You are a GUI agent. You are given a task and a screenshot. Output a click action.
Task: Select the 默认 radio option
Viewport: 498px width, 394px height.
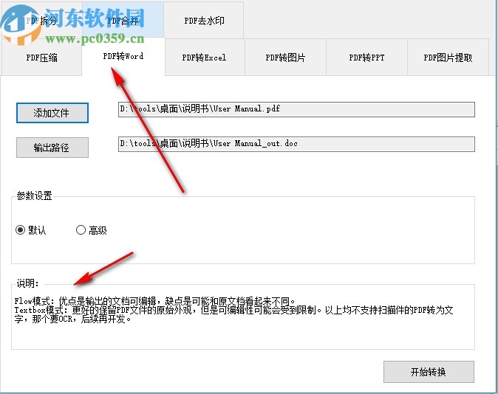[30, 230]
